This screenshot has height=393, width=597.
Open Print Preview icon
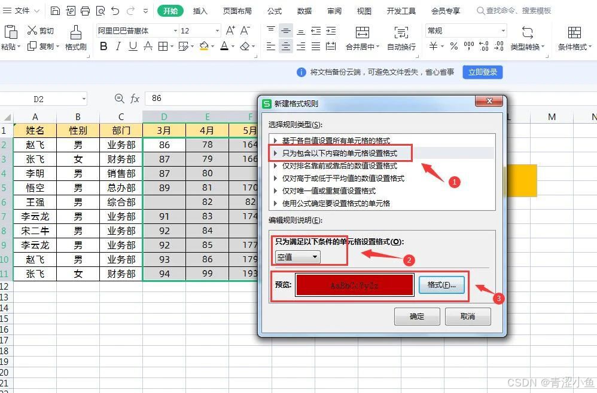(100, 11)
